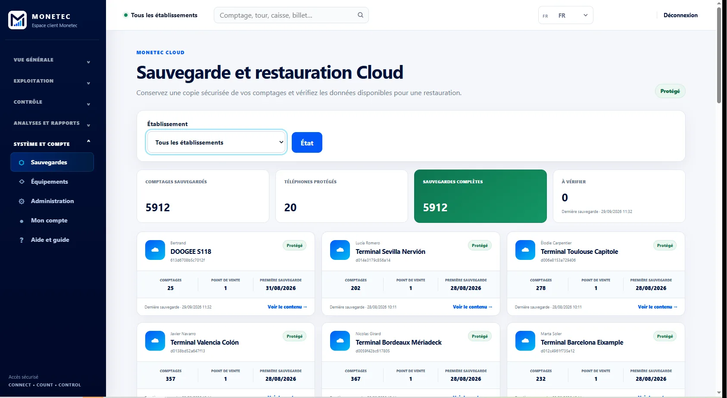Click Protégé badge on Terminal Valencia Colón

pos(295,336)
